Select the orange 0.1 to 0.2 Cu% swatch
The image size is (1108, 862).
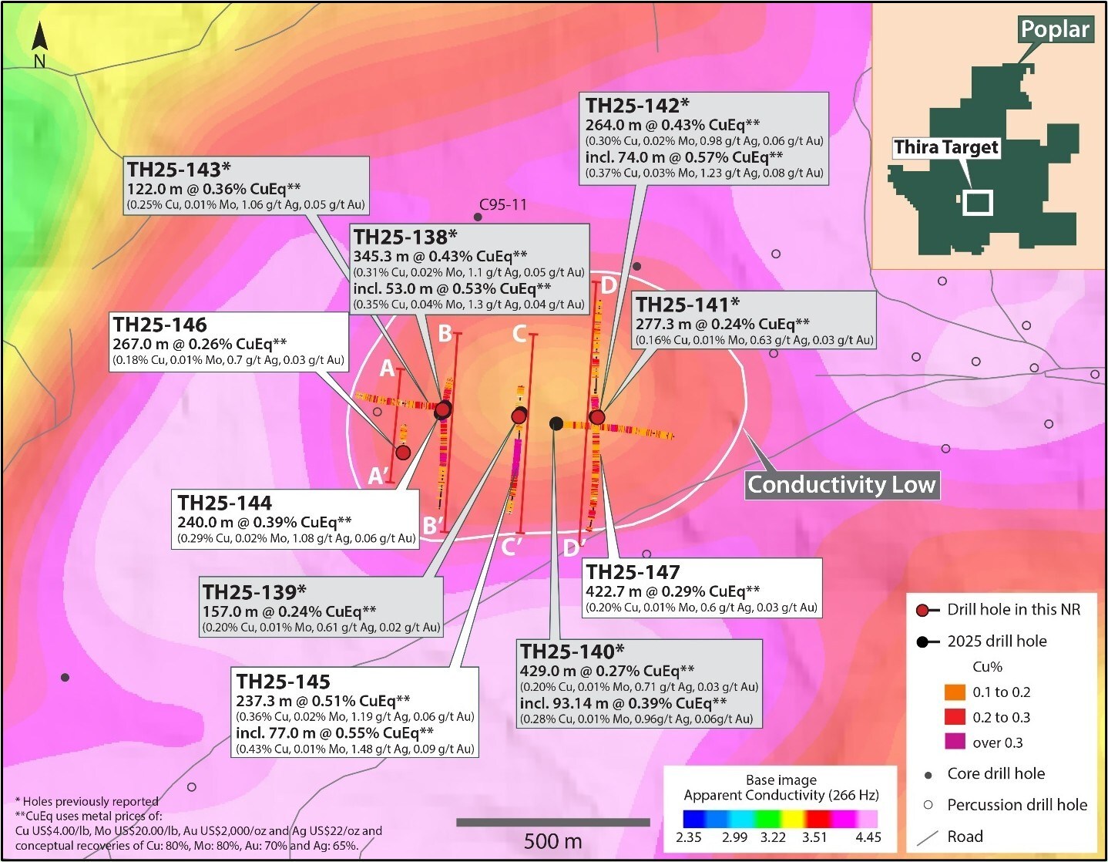tap(955, 692)
